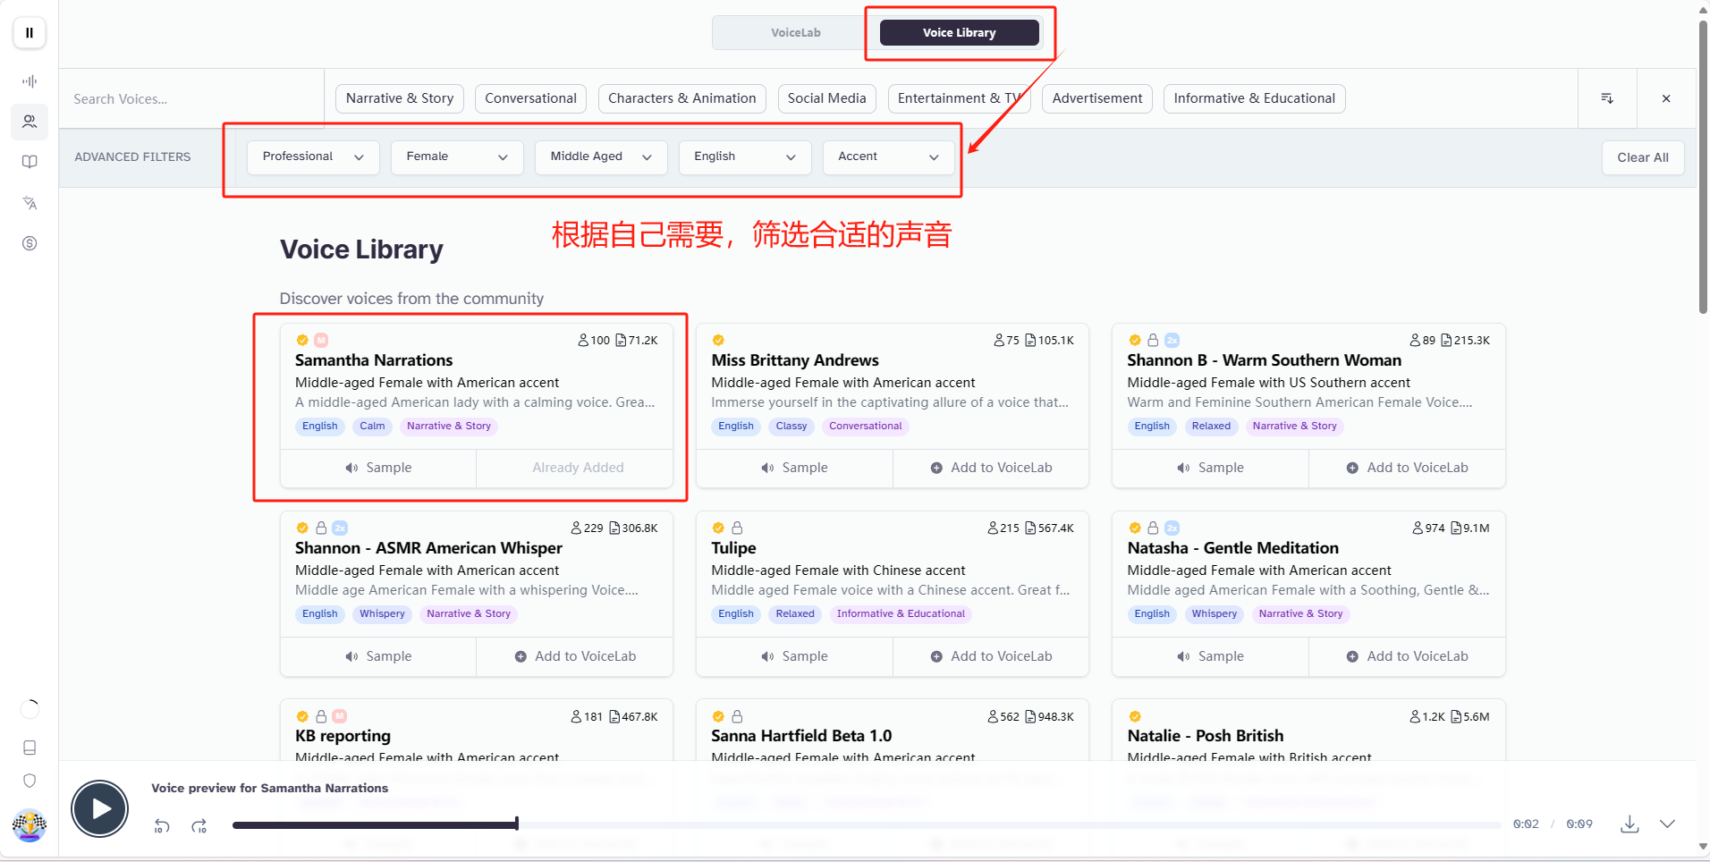Rewind the voice preview 10 seconds

[162, 825]
